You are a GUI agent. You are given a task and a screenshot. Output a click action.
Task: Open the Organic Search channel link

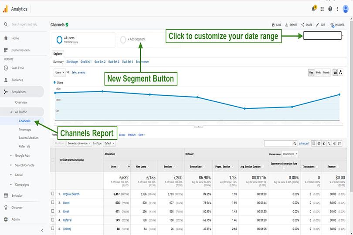pos(71,194)
